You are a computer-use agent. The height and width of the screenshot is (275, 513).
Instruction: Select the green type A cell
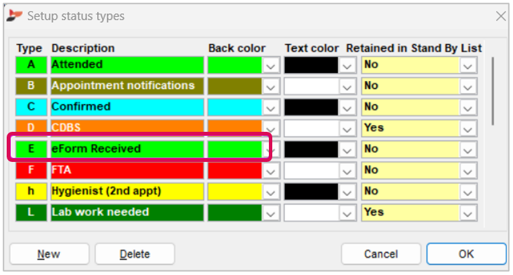pyautogui.click(x=32, y=65)
